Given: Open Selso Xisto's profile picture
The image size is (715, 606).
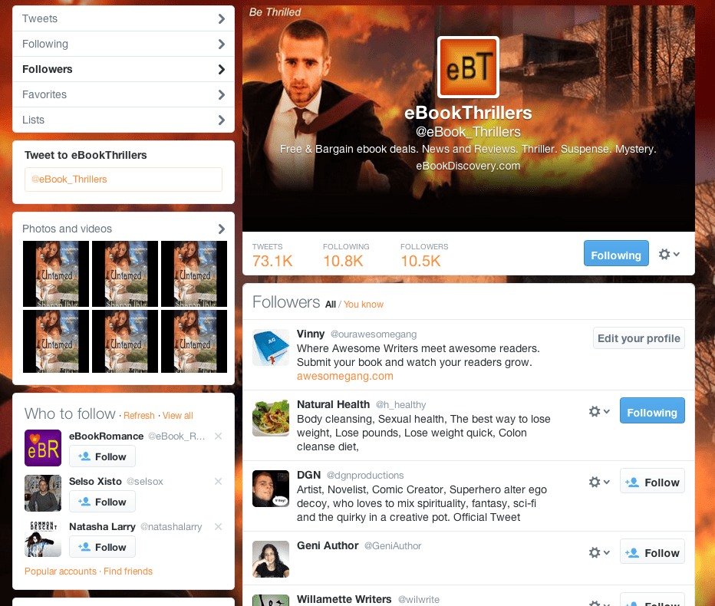Looking at the screenshot, I should pos(43,493).
